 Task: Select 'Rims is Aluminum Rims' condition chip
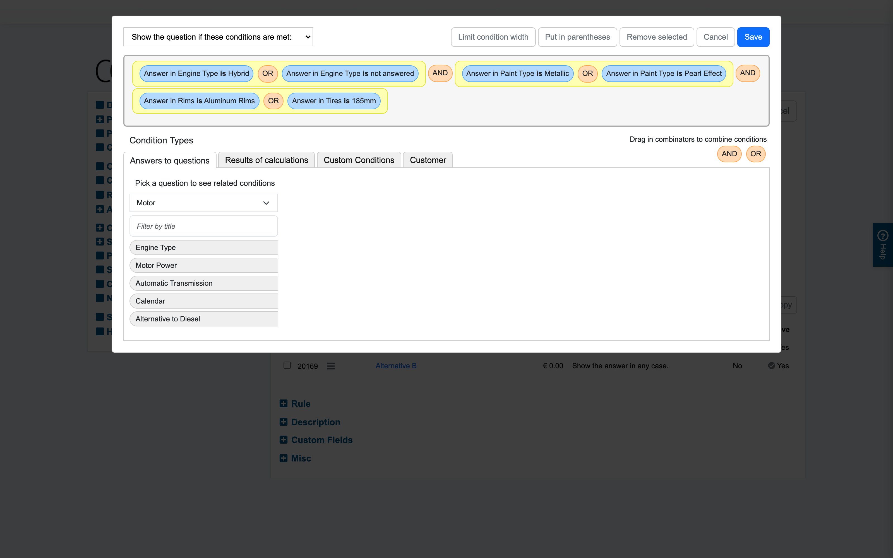click(x=199, y=101)
